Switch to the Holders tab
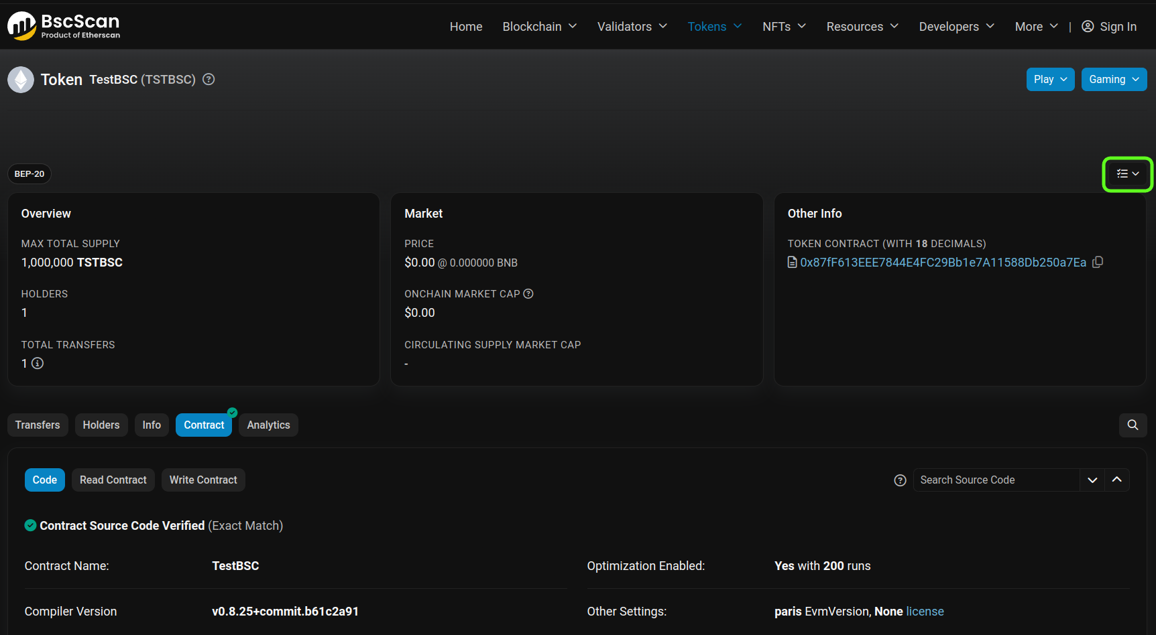 [101, 425]
